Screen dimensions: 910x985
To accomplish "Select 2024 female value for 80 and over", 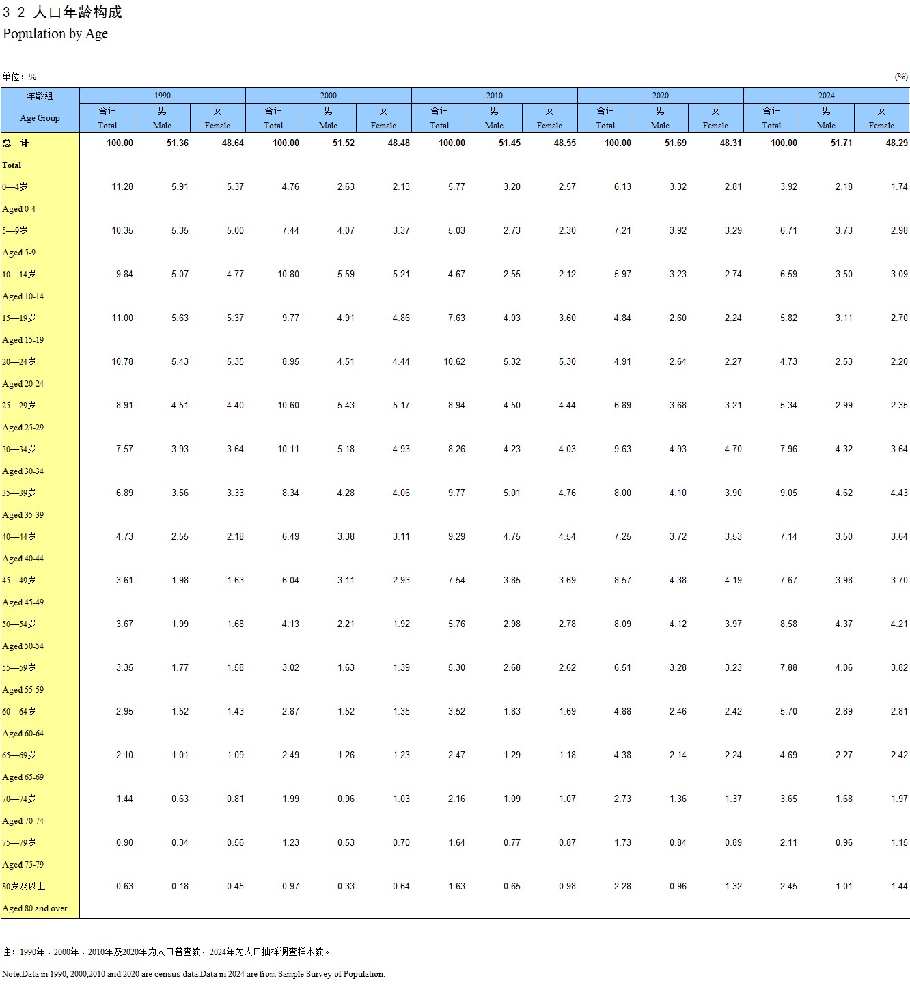I will [x=899, y=887].
